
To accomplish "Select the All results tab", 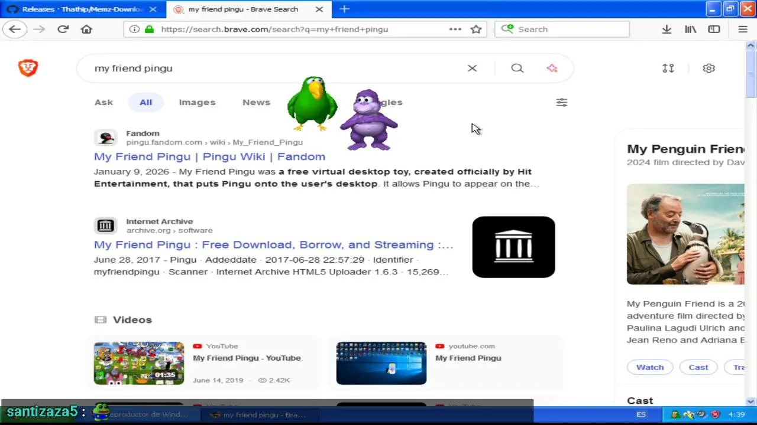I will [145, 102].
